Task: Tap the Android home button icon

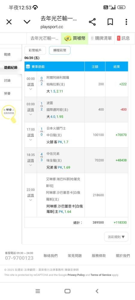Action: point(67,291)
